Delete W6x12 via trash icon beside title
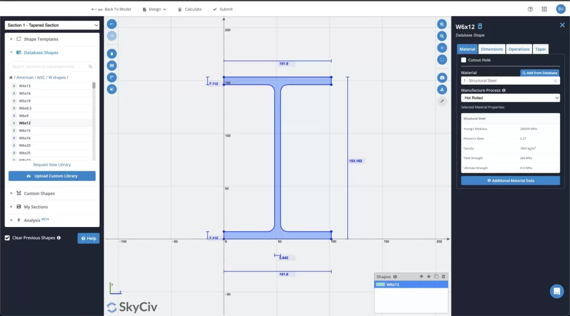The width and height of the screenshot is (570, 316). 480,26
